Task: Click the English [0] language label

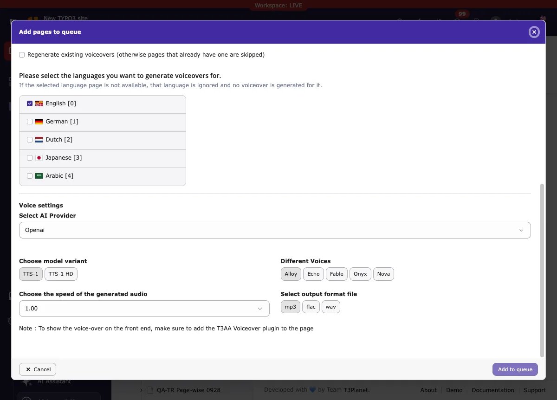Action: [x=61, y=103]
